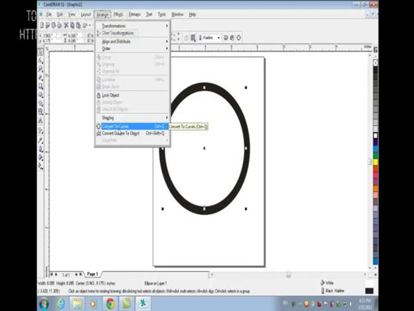The width and height of the screenshot is (414, 311).
Task: Open the Windows Start button
Action: pos(44,304)
